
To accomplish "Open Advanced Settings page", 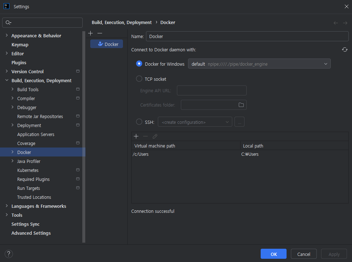I will pyautogui.click(x=31, y=233).
